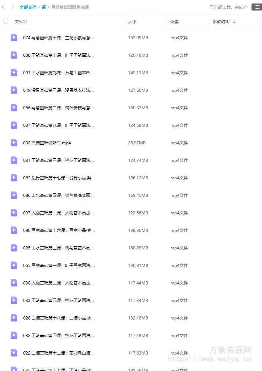Sort files by the 类型 column header
The height and width of the screenshot is (371, 262).
(x=174, y=21)
